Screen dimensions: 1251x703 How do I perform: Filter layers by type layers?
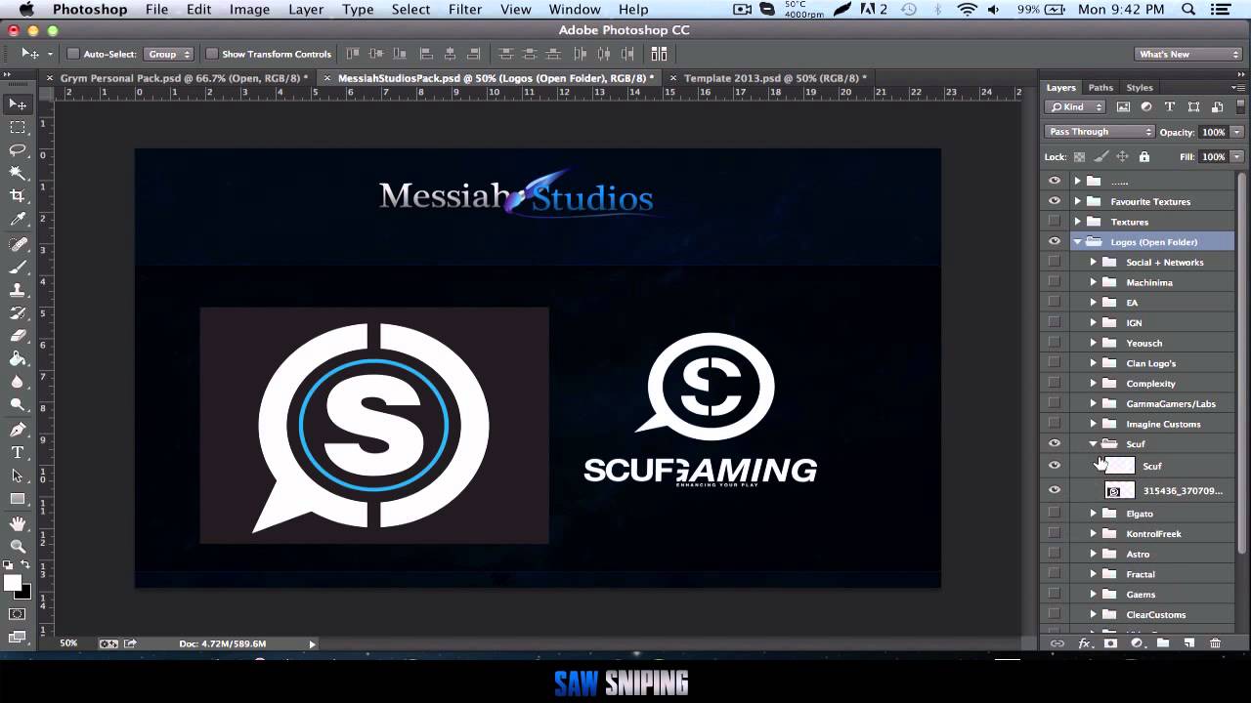(x=1170, y=107)
